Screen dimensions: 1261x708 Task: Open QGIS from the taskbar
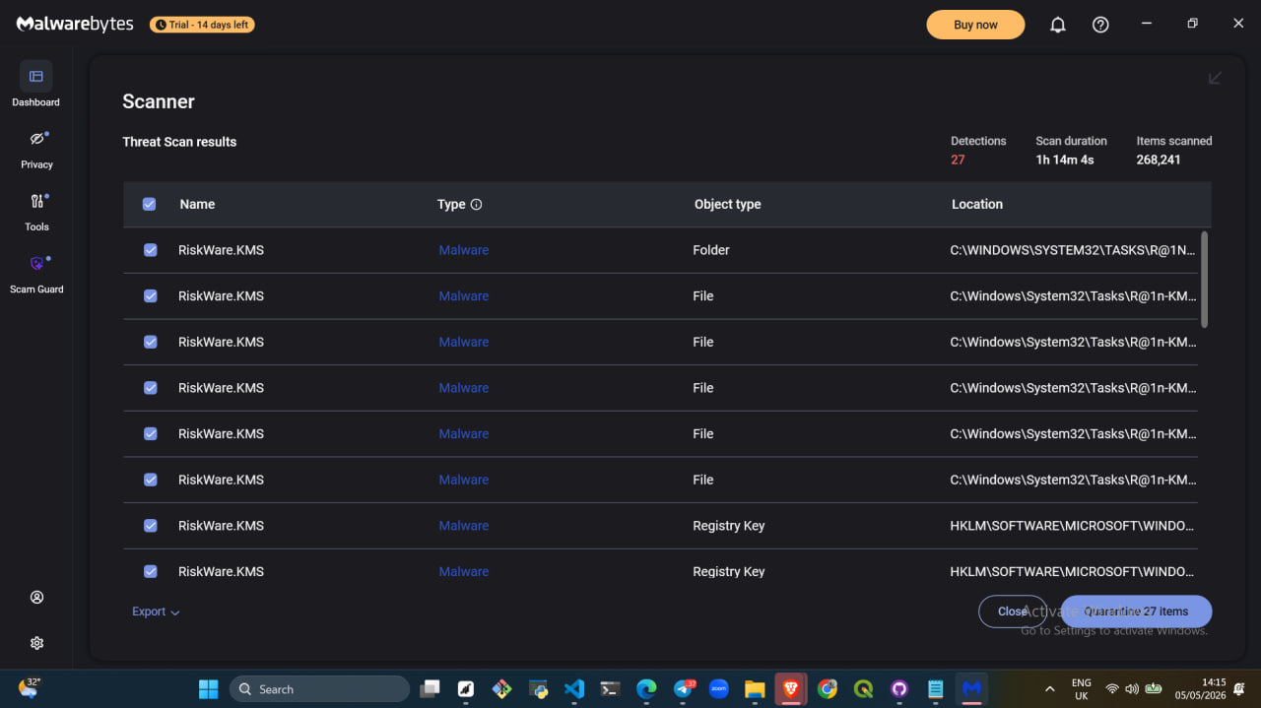863,689
